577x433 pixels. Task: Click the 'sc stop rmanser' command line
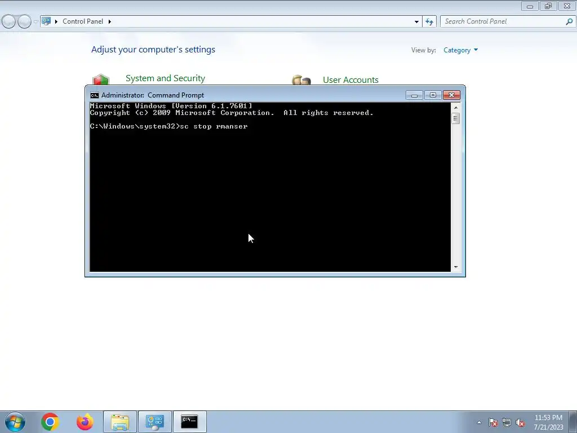(x=168, y=126)
